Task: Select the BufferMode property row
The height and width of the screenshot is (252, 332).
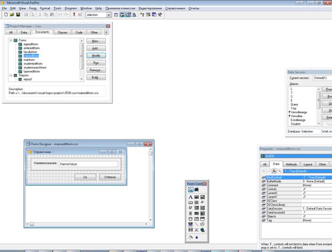Action: [297, 182]
